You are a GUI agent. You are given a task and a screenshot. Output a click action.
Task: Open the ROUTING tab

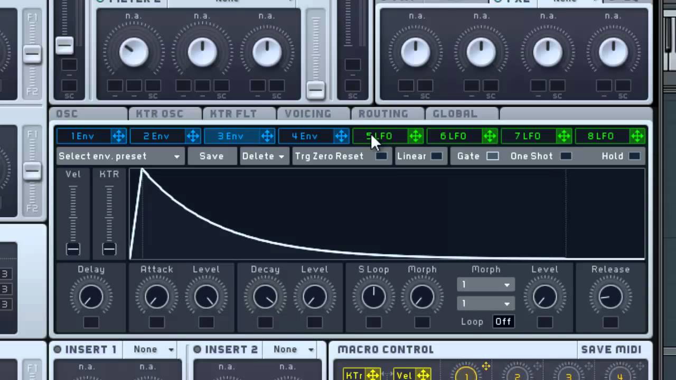coord(387,113)
